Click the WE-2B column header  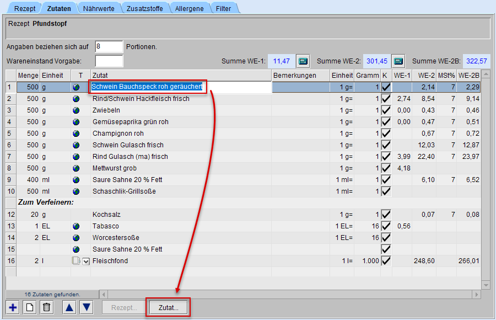(x=469, y=76)
